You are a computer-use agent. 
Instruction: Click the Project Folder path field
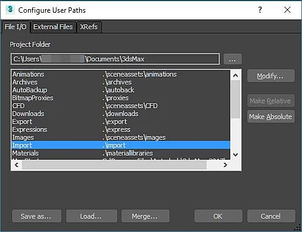[x=115, y=59]
